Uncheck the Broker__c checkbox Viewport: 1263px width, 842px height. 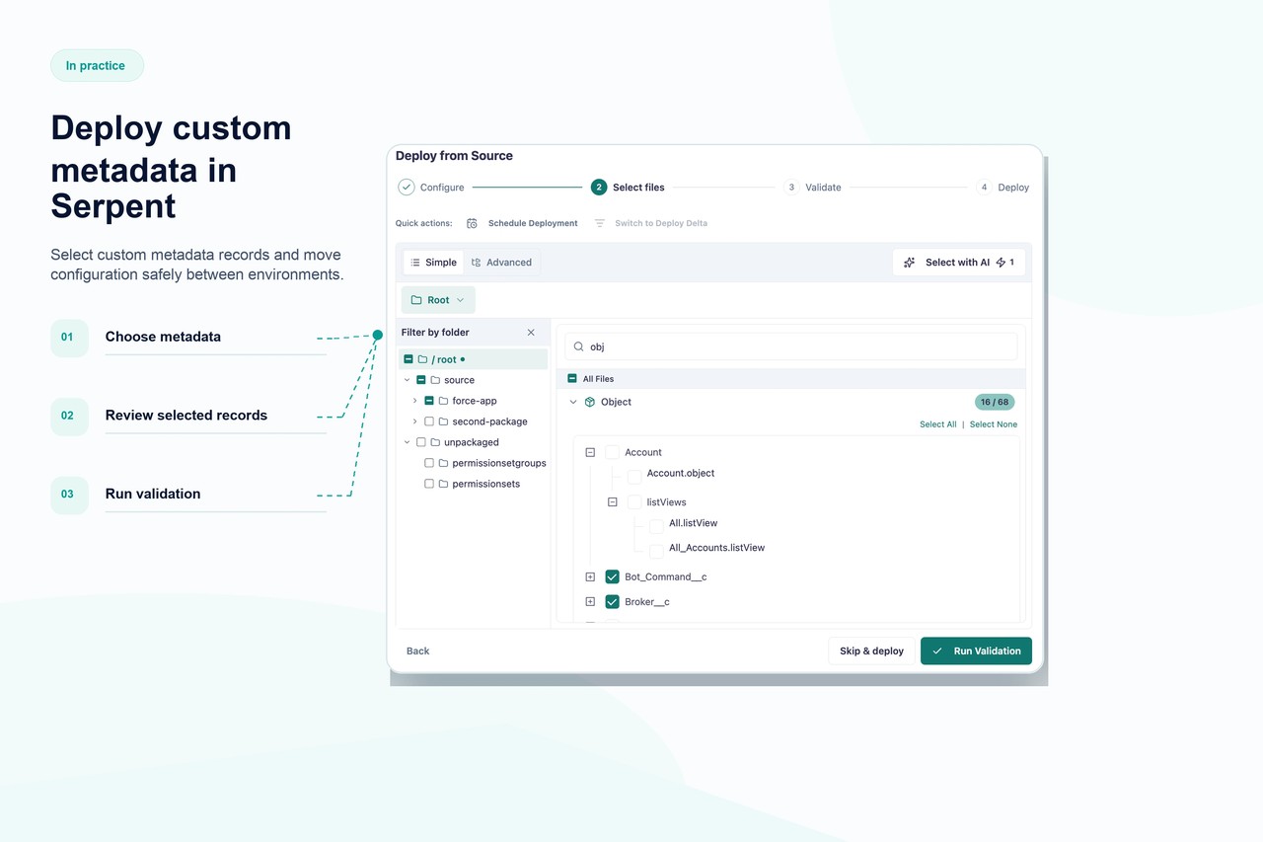[612, 601]
